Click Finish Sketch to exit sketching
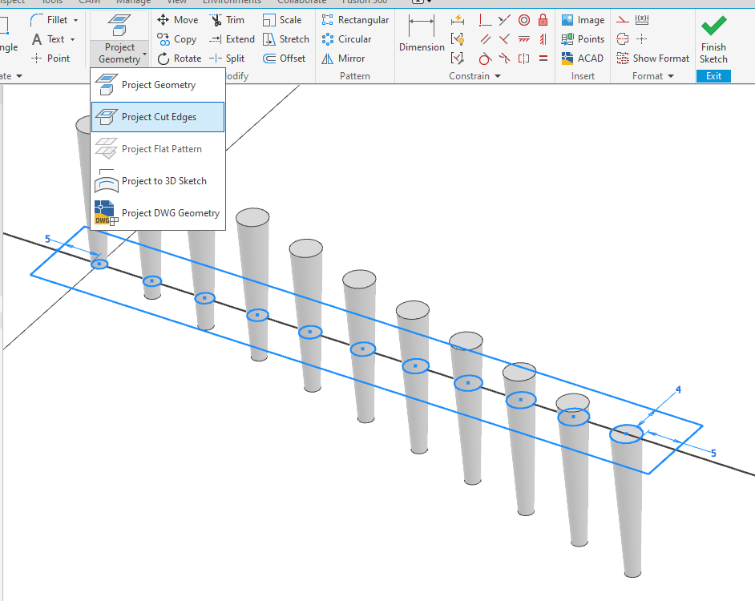This screenshot has height=601, width=755. point(713,38)
